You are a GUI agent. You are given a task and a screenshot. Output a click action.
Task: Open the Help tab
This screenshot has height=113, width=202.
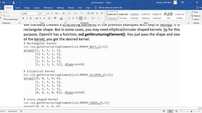pos(88,8)
